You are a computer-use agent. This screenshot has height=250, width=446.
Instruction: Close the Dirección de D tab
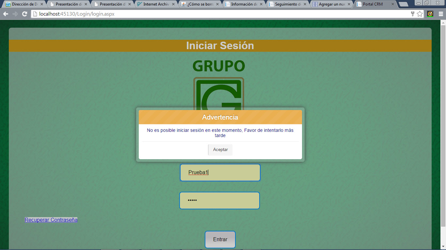41,5
